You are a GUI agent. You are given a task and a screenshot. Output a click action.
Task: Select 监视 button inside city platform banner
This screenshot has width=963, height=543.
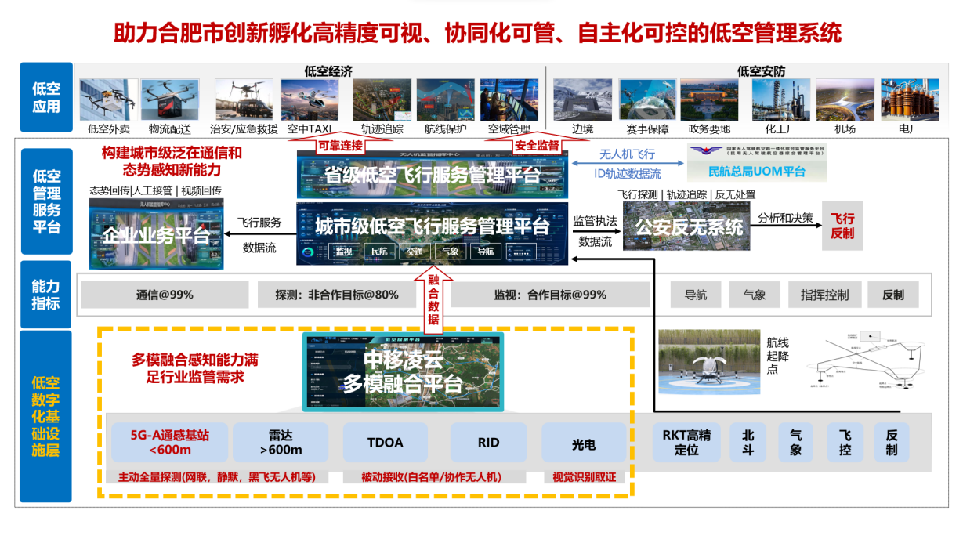tap(343, 252)
